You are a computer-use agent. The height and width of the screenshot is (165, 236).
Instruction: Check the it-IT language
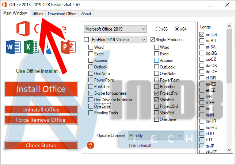202,140
